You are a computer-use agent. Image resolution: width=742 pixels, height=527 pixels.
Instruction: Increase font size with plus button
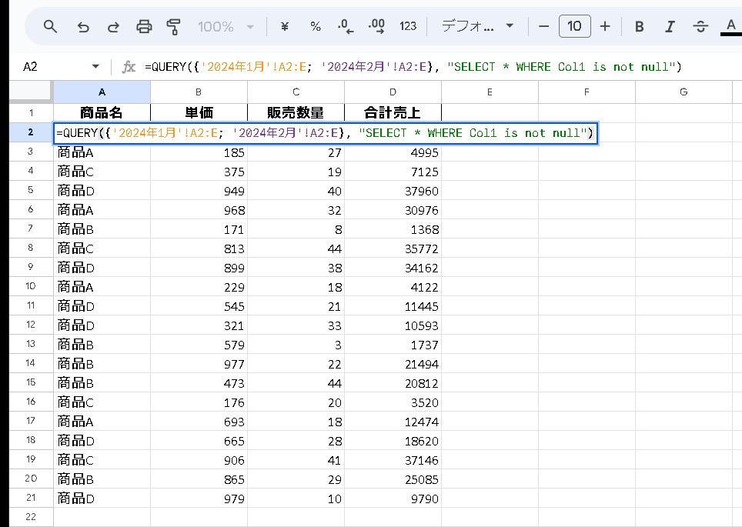[605, 27]
